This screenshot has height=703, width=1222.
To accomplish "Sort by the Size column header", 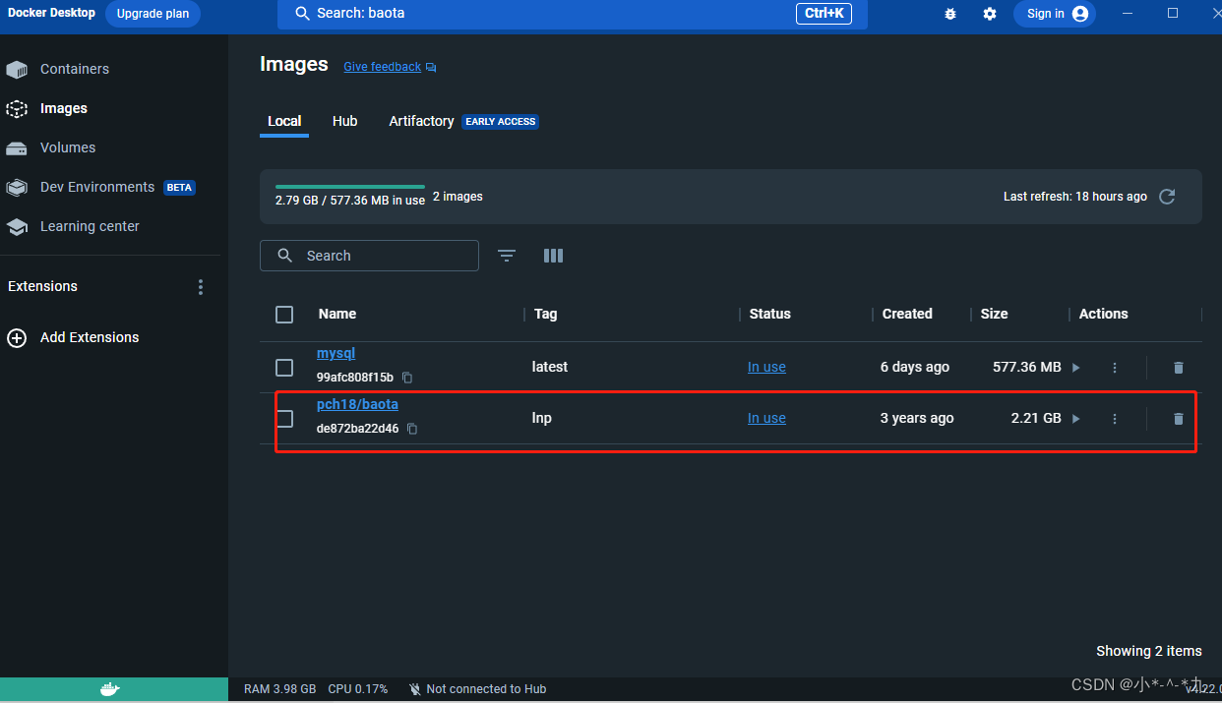I will (995, 314).
